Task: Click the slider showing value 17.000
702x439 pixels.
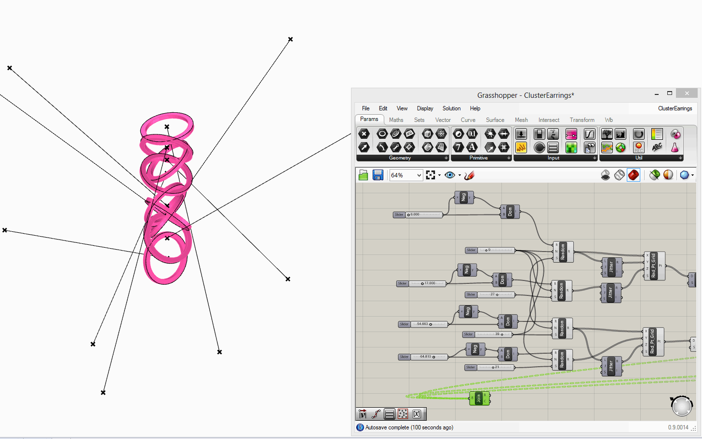Action: (x=421, y=284)
